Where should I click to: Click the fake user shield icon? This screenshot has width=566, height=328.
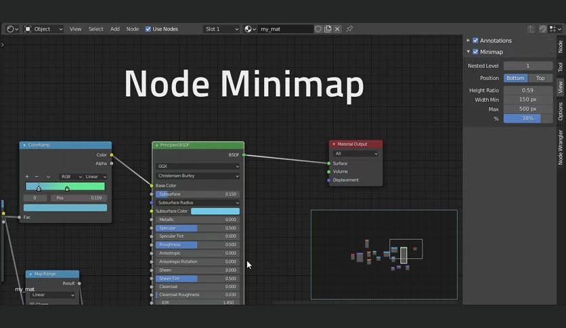click(318, 29)
